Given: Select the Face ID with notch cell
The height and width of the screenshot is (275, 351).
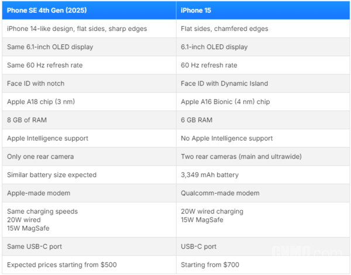Looking at the screenshot, I should tap(89, 84).
